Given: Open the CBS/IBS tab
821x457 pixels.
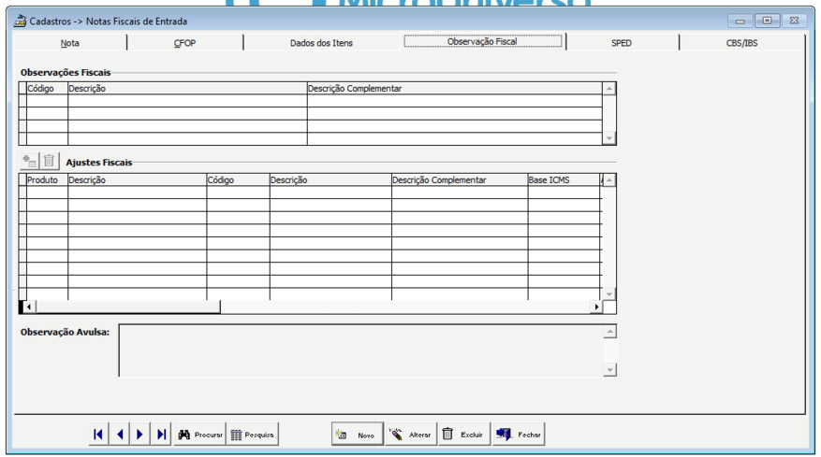Looking at the screenshot, I should [741, 43].
